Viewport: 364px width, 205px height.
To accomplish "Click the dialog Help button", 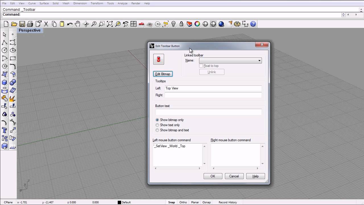I will [x=255, y=176].
